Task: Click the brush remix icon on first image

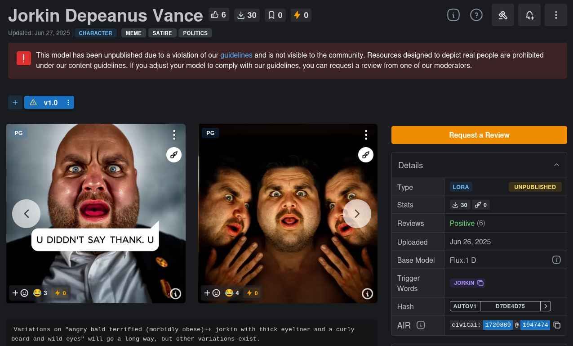Action: point(174,155)
